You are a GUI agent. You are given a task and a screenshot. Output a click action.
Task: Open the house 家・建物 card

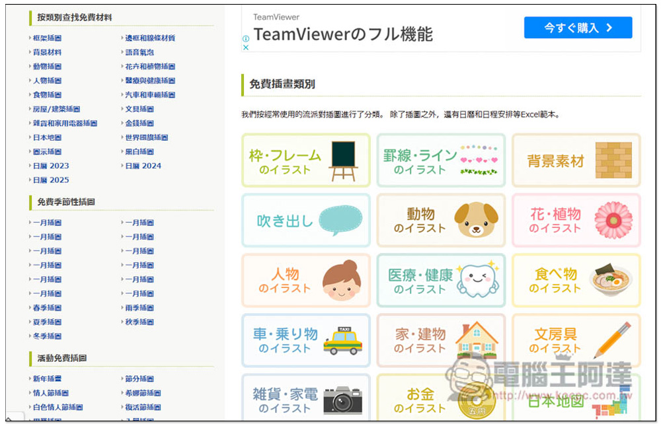[441, 340]
